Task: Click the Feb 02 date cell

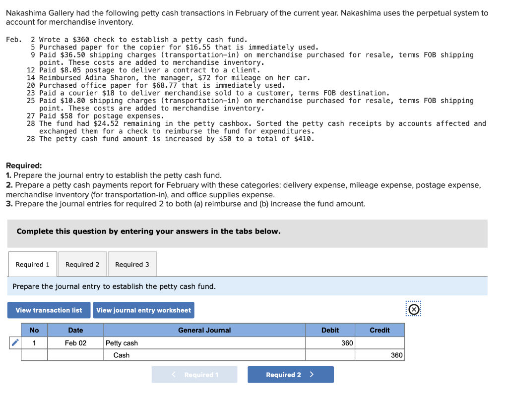Action: pyautogui.click(x=75, y=343)
